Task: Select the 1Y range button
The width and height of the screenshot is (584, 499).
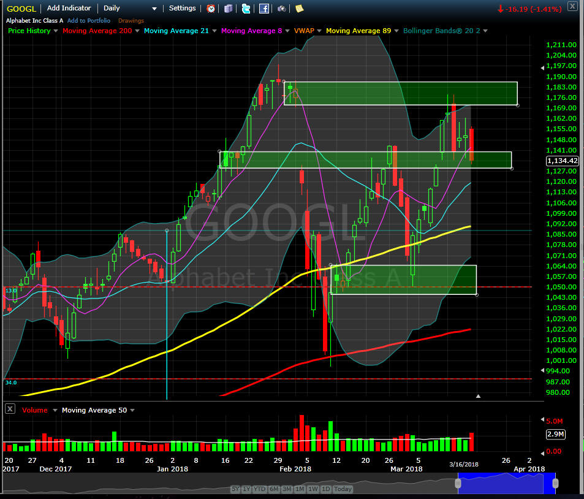Action: pyautogui.click(x=246, y=489)
